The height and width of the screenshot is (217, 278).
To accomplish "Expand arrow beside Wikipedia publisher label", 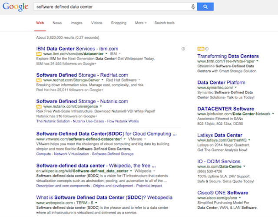I will coord(154,171).
